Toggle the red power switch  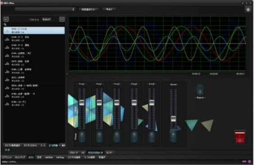point(240,137)
